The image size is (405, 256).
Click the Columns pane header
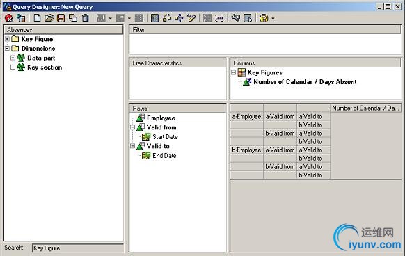pyautogui.click(x=316, y=63)
